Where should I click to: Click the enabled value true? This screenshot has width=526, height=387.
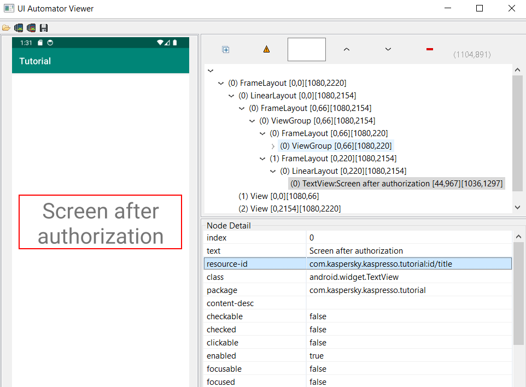317,356
